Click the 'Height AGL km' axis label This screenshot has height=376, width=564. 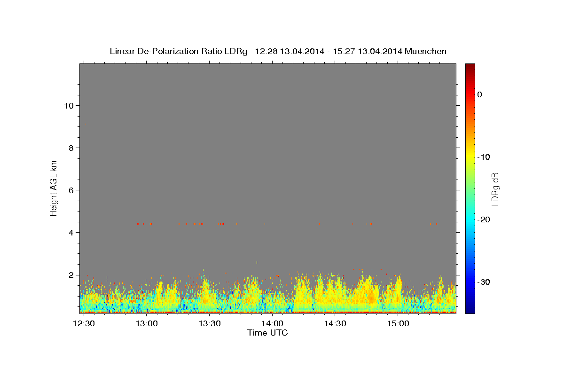[x=54, y=188]
